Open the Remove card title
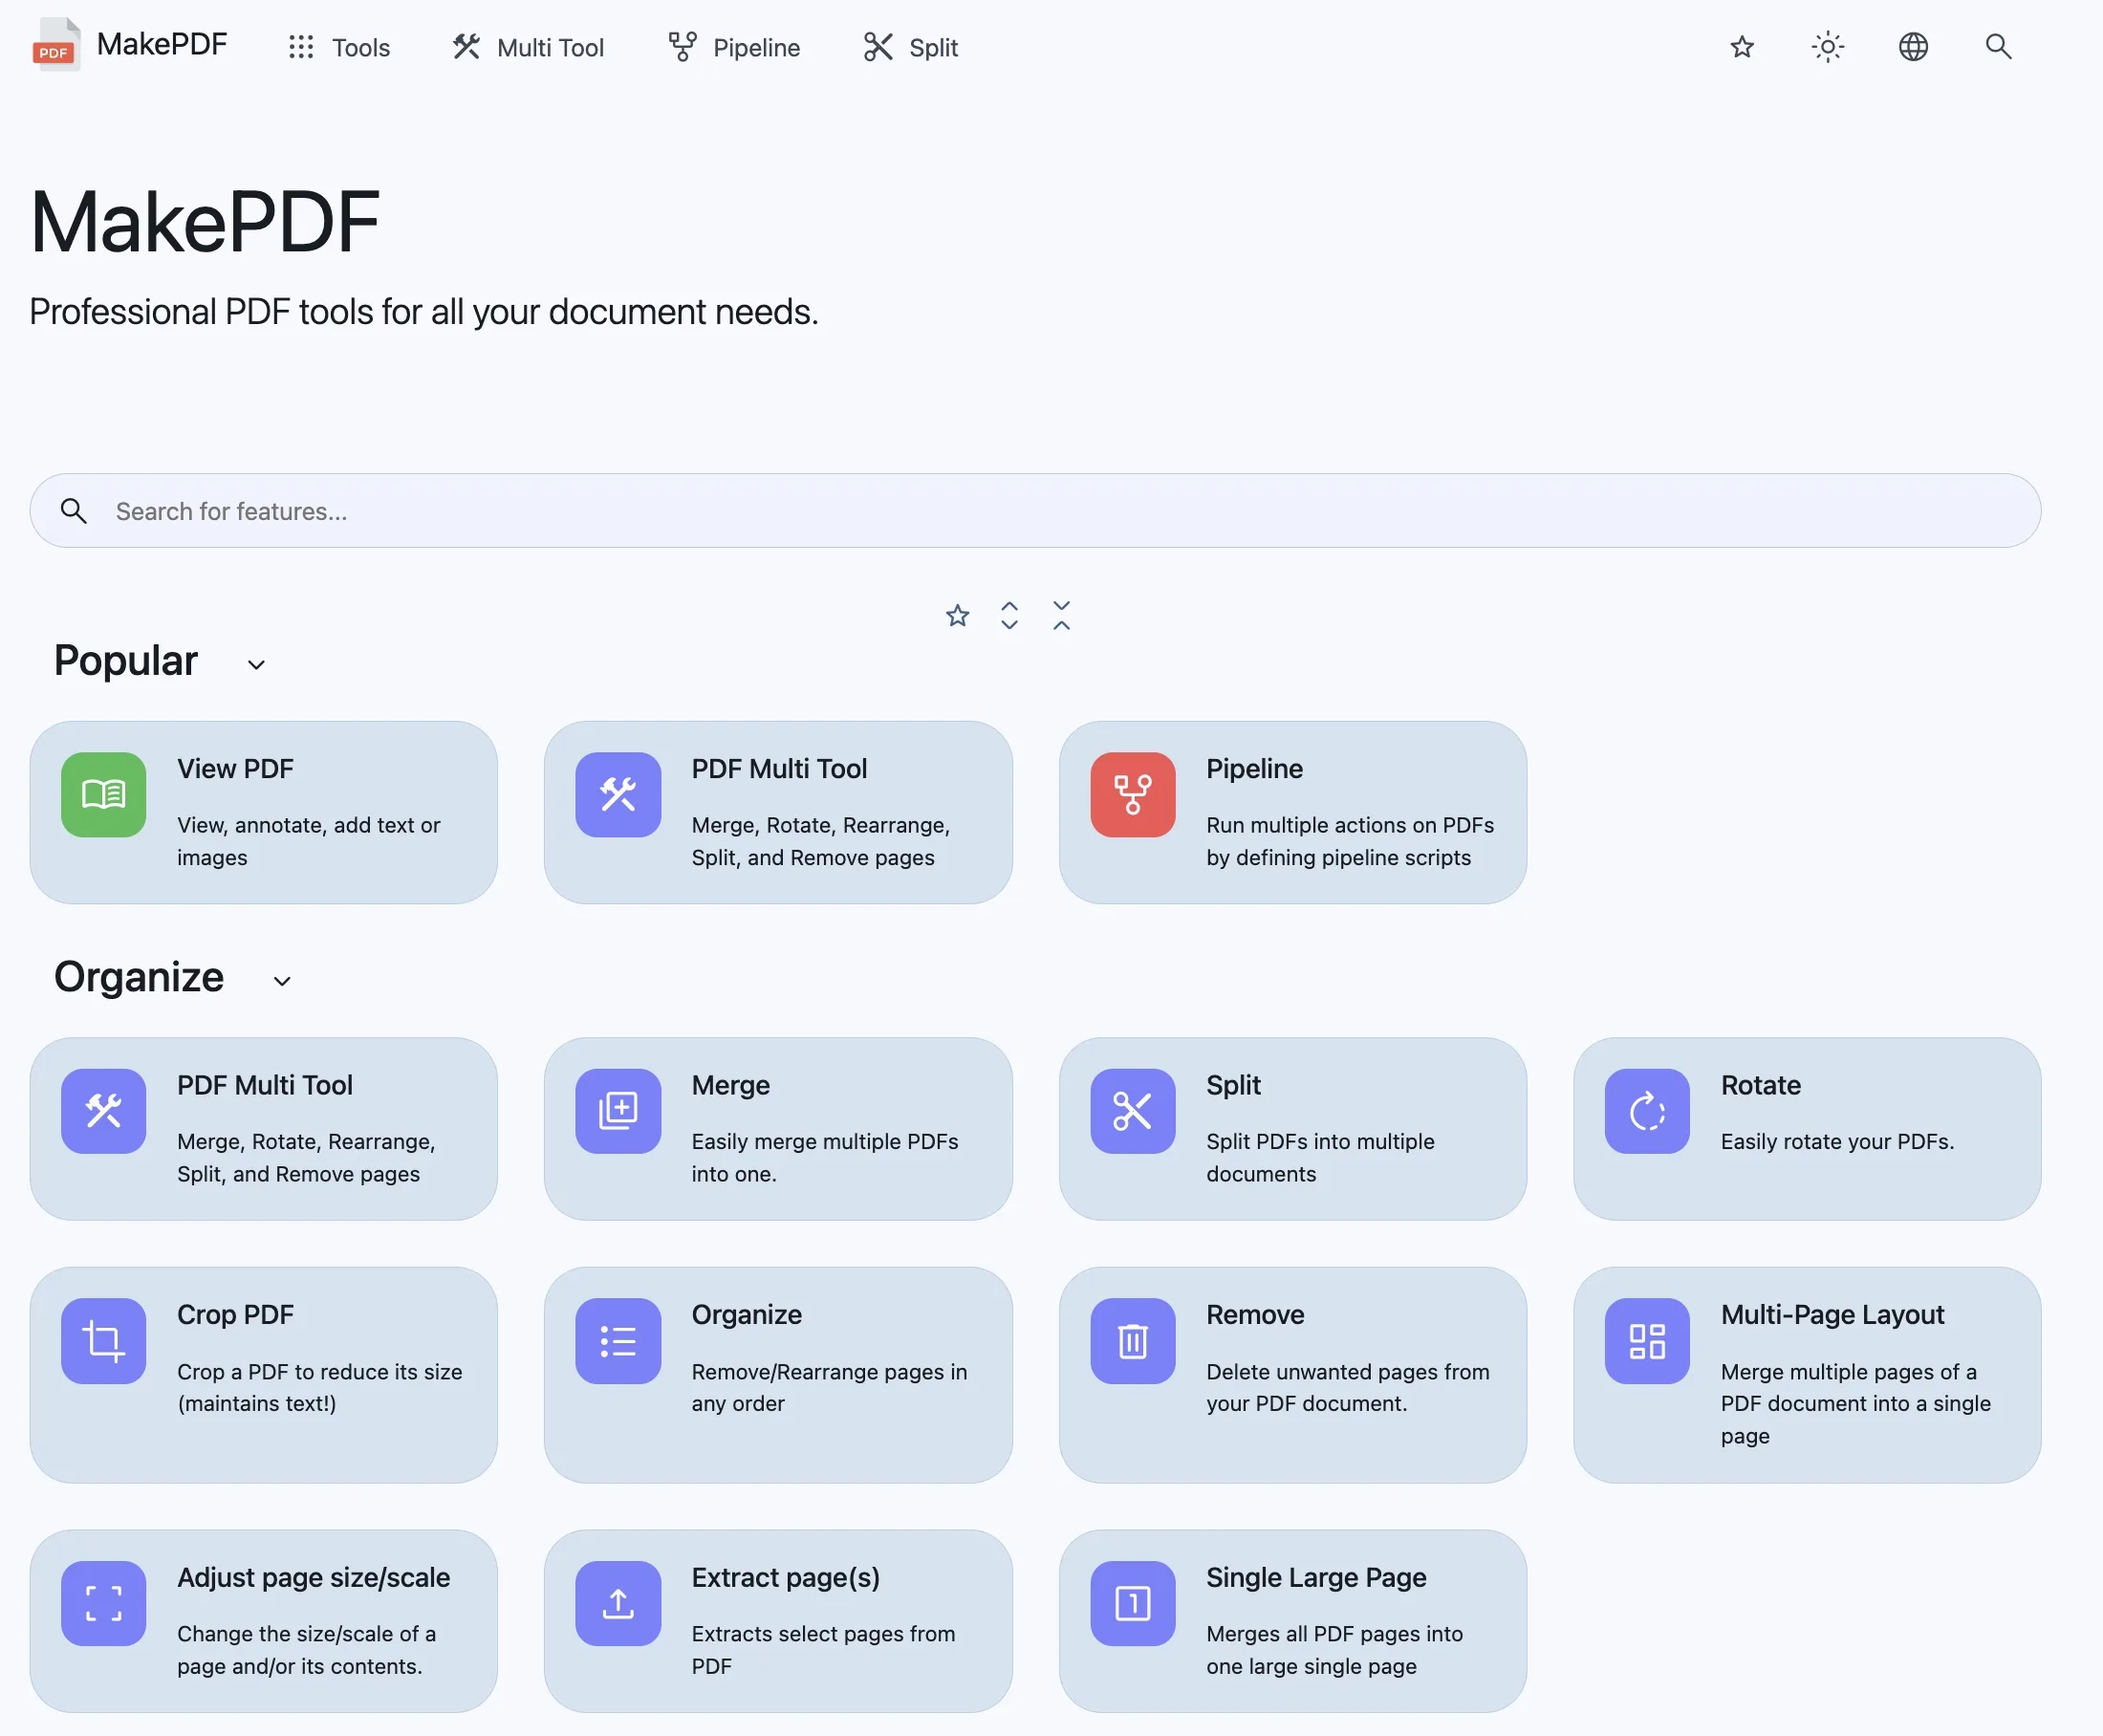Image resolution: width=2103 pixels, height=1736 pixels. point(1255,1314)
